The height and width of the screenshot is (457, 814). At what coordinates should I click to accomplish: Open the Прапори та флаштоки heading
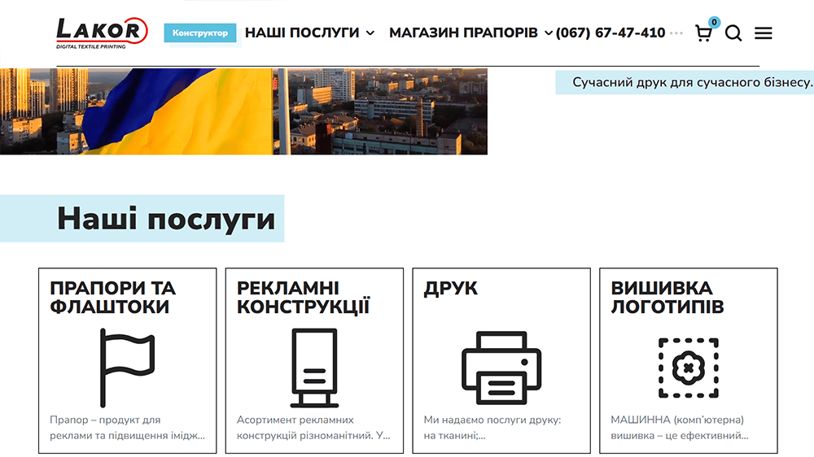112,298
